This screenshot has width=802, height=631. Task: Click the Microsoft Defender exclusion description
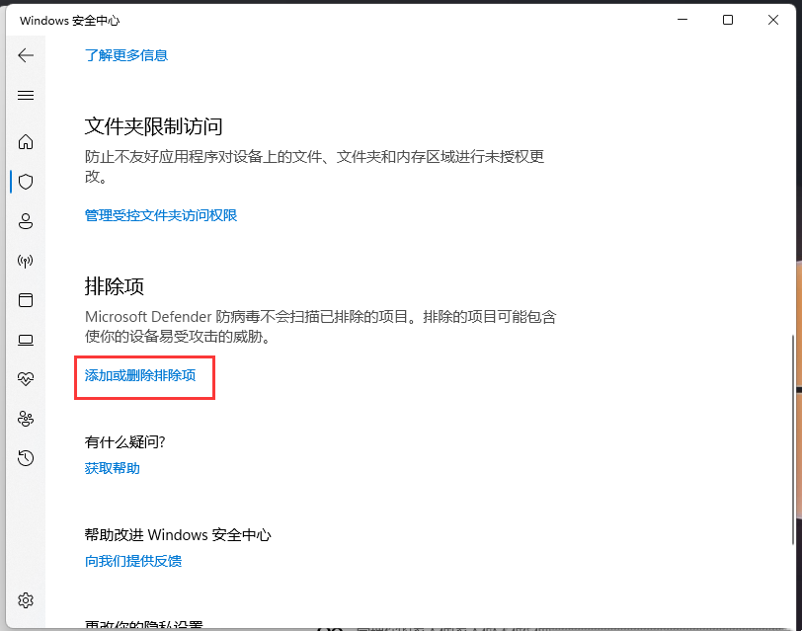(320, 326)
